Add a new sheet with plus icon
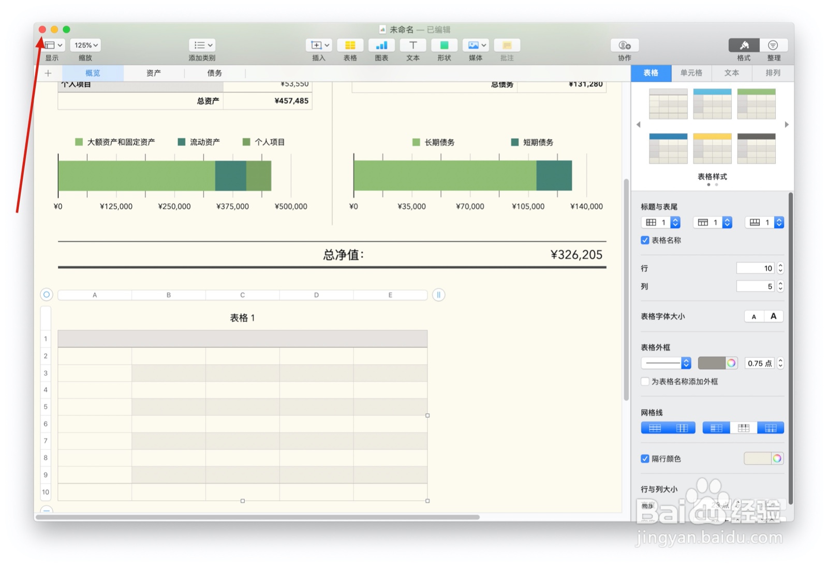Image resolution: width=828 pixels, height=566 pixels. pyautogui.click(x=48, y=73)
